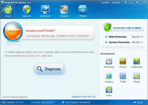This screenshot has width=148, height=105.
Task: Click the Kingsoft shield logo in title bar
Action: [x=2, y=2]
